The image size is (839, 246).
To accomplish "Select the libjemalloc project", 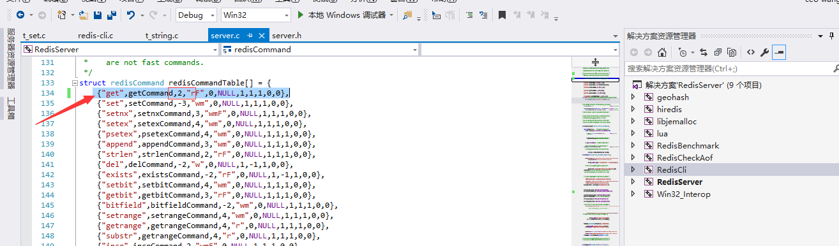I will click(677, 121).
